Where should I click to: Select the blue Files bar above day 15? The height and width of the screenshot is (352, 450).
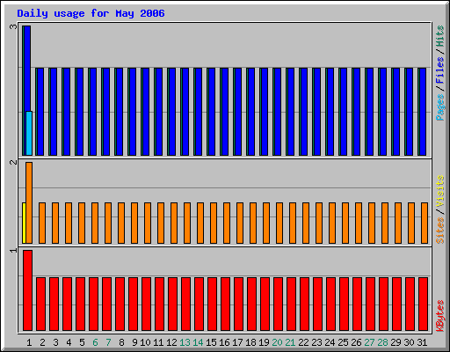click(212, 112)
